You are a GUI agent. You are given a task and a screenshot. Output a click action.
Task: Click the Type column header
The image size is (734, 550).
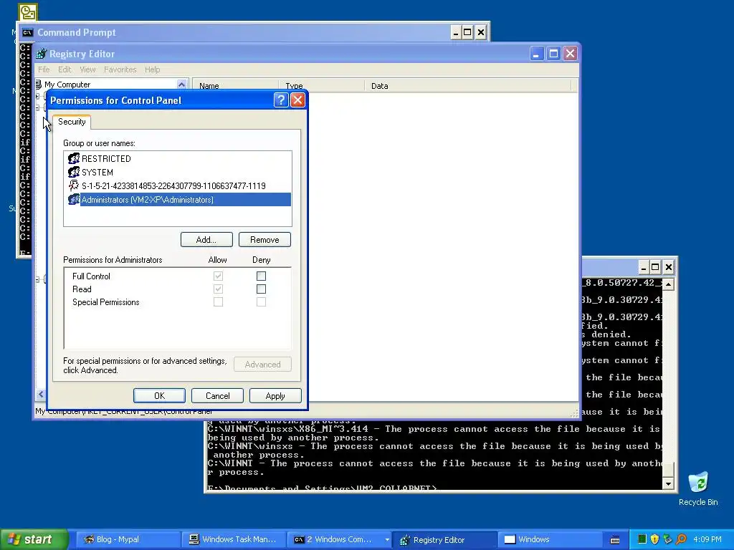coord(321,86)
